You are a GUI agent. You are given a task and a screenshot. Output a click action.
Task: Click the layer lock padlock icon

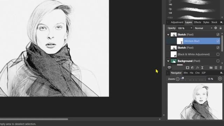(x=220, y=28)
